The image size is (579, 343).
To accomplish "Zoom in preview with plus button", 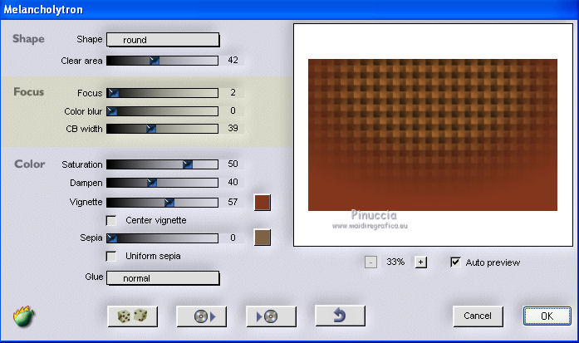I will tap(420, 262).
